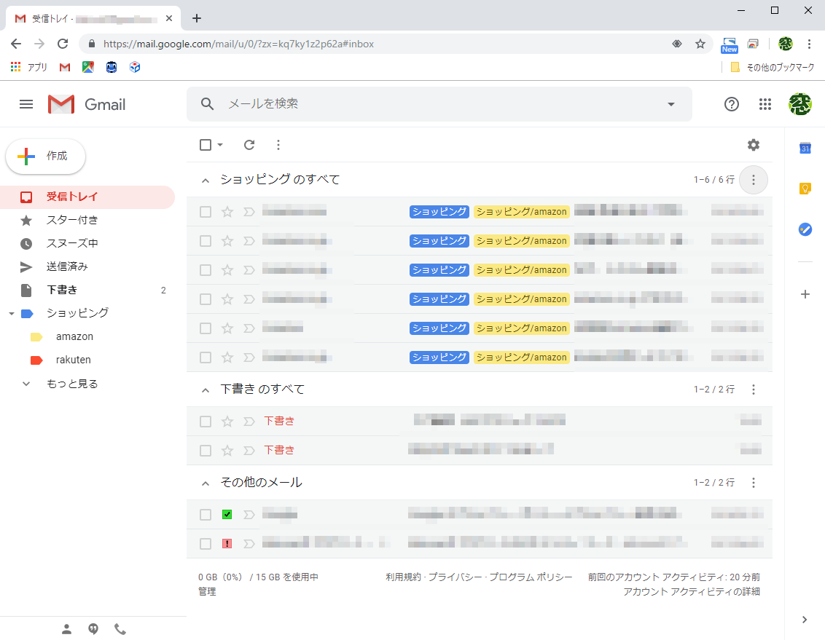
Task: Toggle the main navigation hamburger menu
Action: [26, 104]
